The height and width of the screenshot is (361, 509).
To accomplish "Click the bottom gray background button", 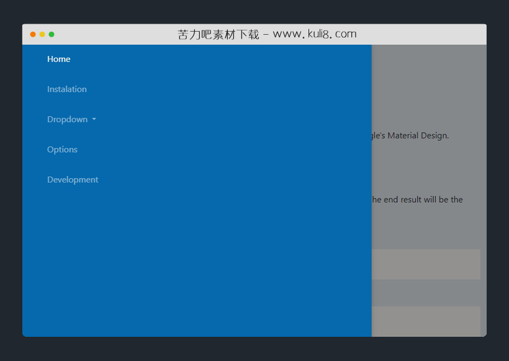I will [428, 321].
